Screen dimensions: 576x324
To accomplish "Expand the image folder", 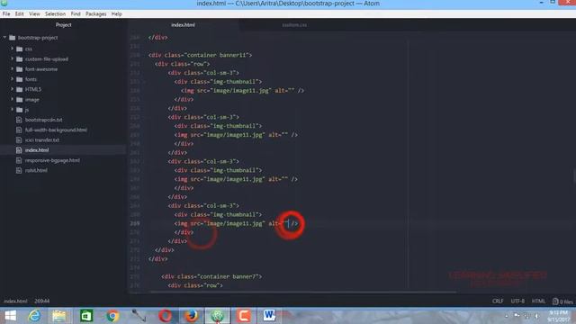I will [x=12, y=99].
